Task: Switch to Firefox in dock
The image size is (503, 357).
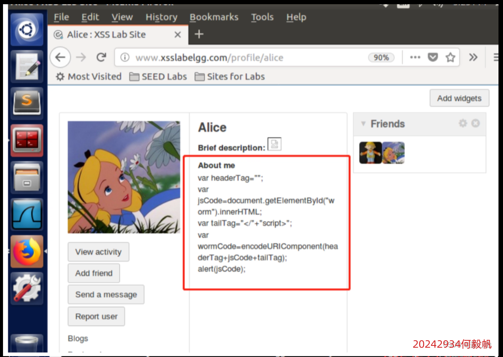Action: click(x=27, y=252)
